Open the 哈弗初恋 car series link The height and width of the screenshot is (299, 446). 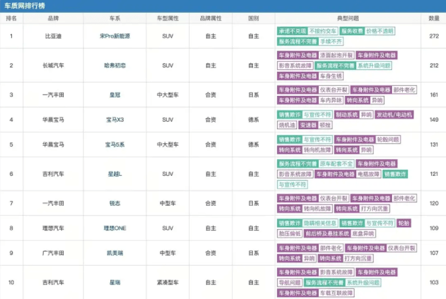[x=115, y=65]
